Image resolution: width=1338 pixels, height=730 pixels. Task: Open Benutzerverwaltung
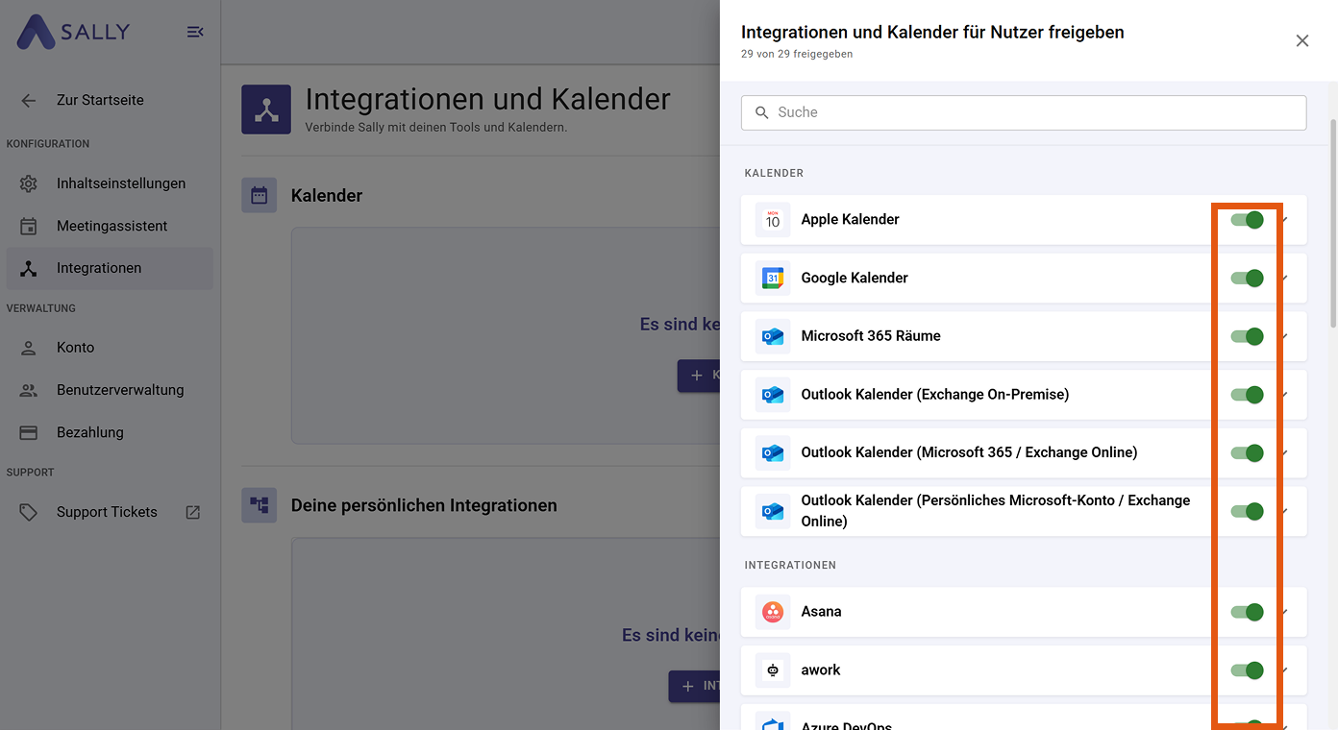coord(120,390)
